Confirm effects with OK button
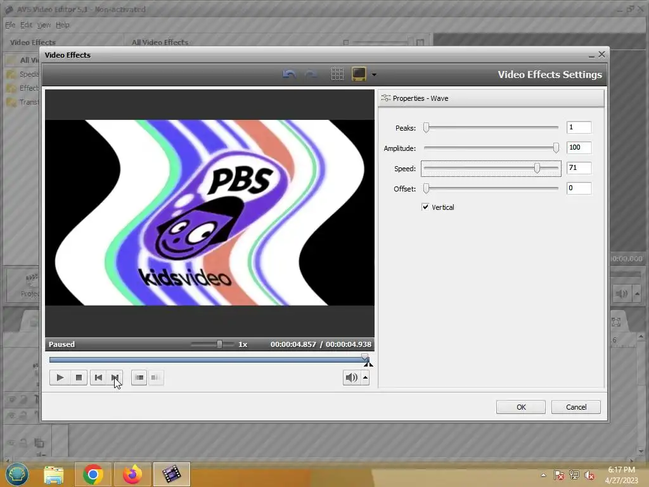The image size is (649, 487). point(521,407)
